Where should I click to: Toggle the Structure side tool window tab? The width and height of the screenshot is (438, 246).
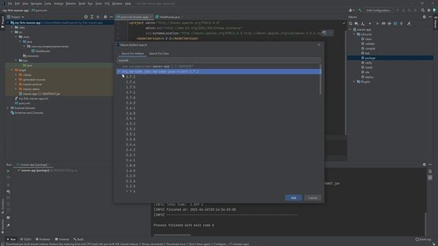point(3,206)
